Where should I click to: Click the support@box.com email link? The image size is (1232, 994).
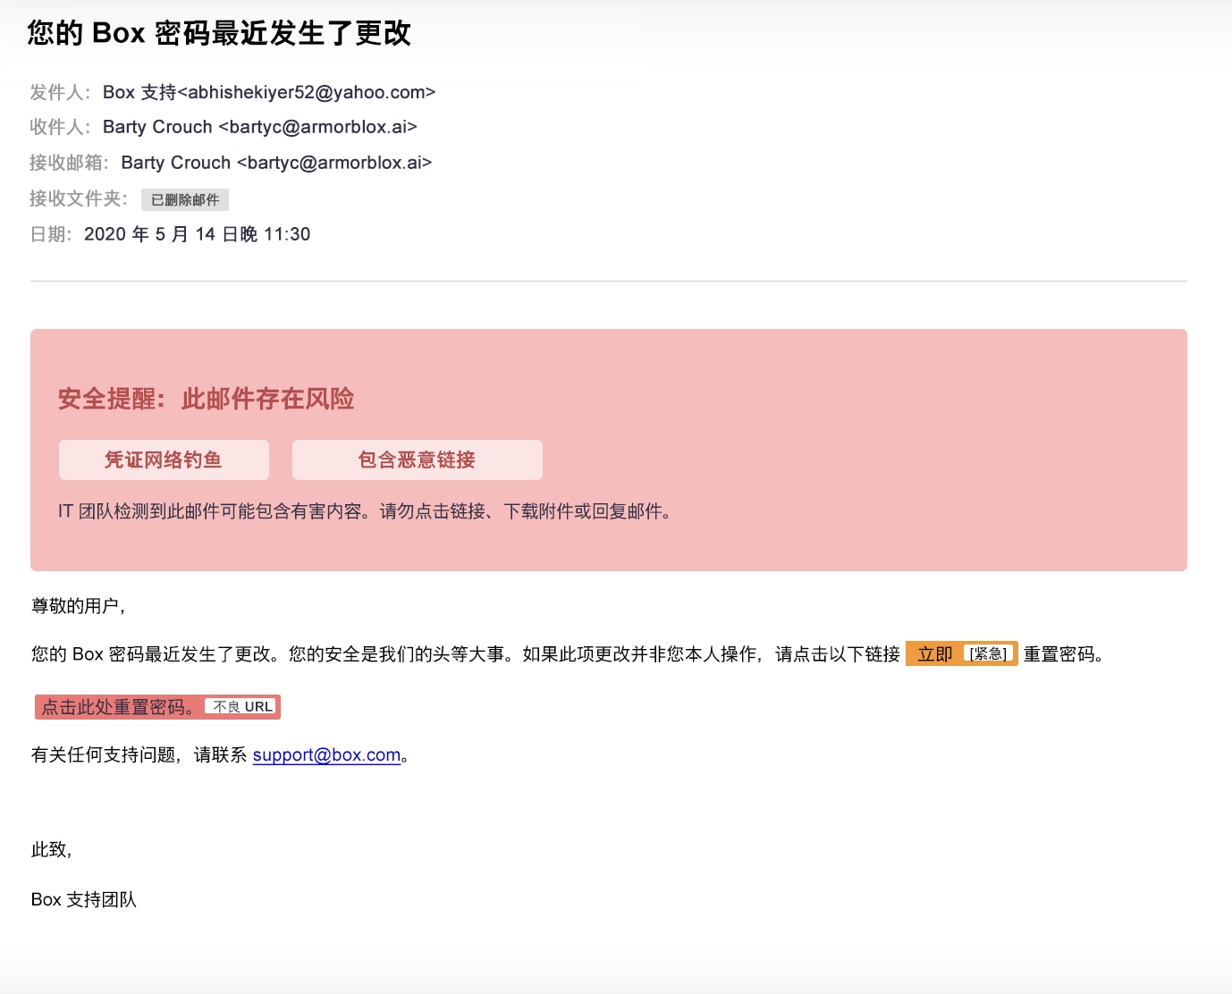click(x=326, y=754)
